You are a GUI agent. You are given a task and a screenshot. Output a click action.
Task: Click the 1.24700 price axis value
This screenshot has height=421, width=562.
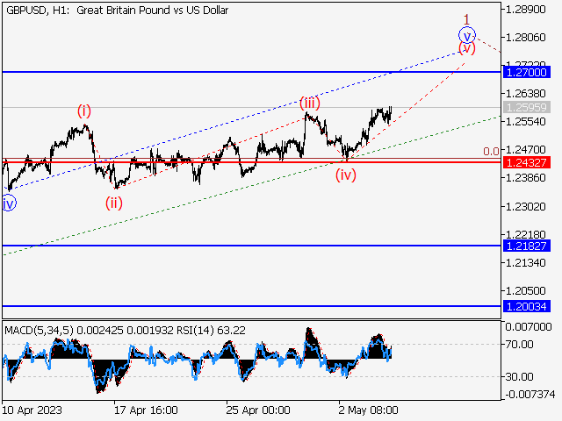pos(525,150)
